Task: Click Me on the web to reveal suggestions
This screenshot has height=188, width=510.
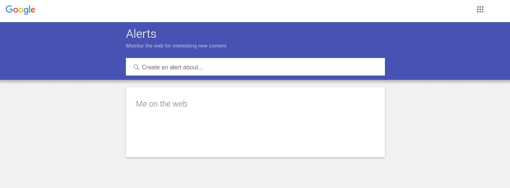Action: tap(162, 104)
